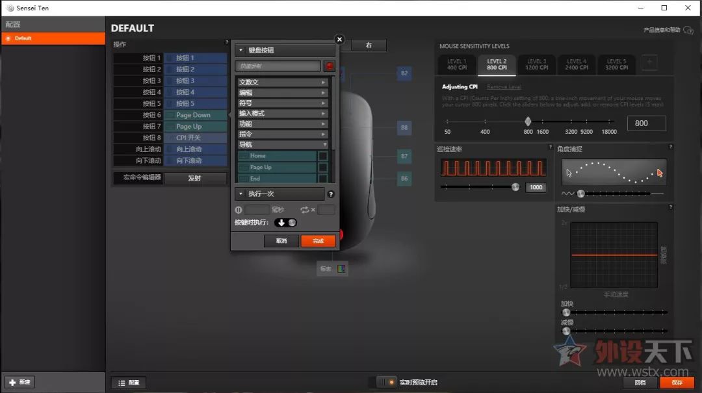Switch to LEVEL 3 1200 CPI tab
702x393 pixels.
537,64
